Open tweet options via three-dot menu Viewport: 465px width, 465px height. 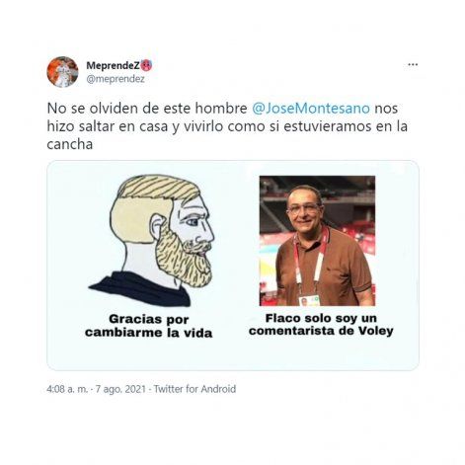pos(413,64)
